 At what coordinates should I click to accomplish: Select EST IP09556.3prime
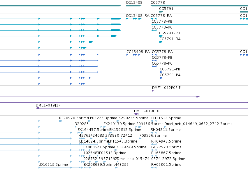point(140,138)
